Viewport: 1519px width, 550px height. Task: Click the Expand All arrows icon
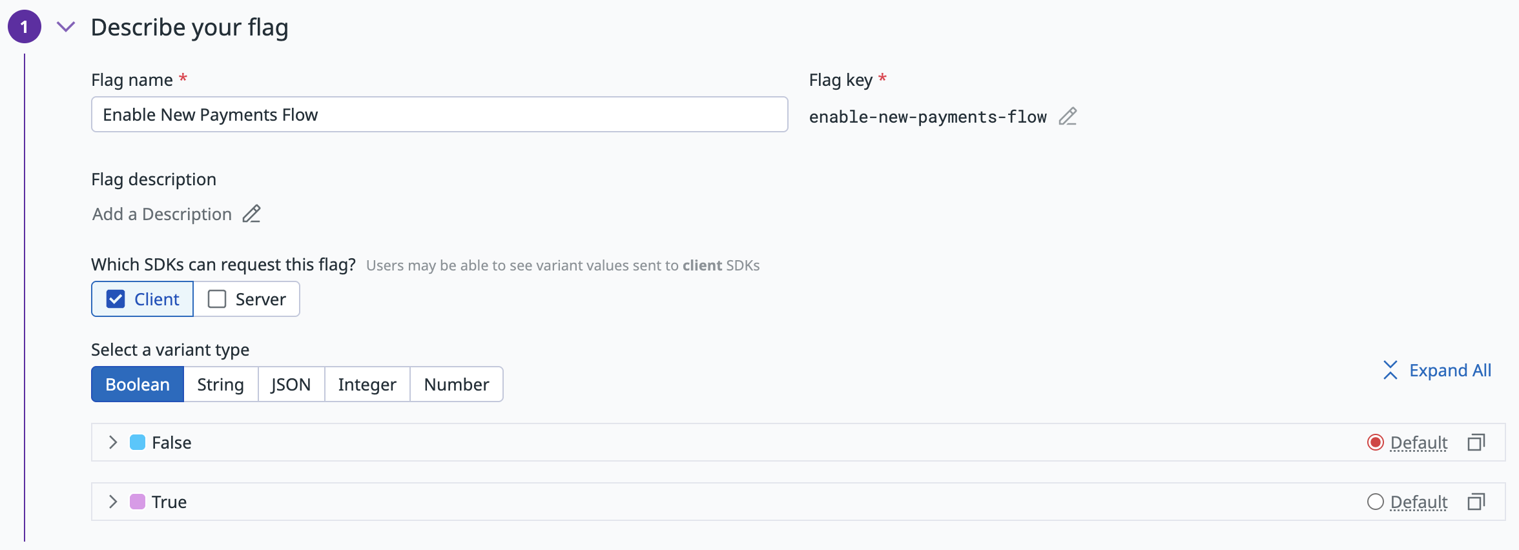[x=1390, y=370]
